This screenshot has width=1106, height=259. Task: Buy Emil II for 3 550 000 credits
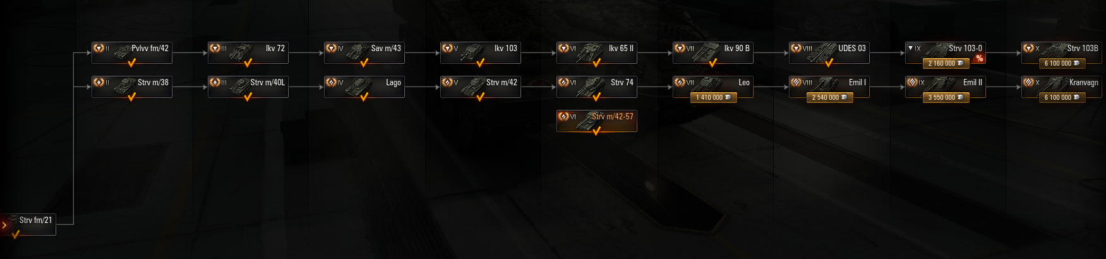pos(946,97)
